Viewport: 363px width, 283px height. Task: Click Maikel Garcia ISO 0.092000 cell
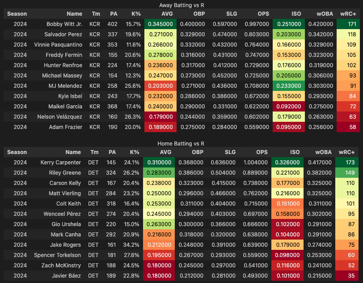pyautogui.click(x=289, y=107)
